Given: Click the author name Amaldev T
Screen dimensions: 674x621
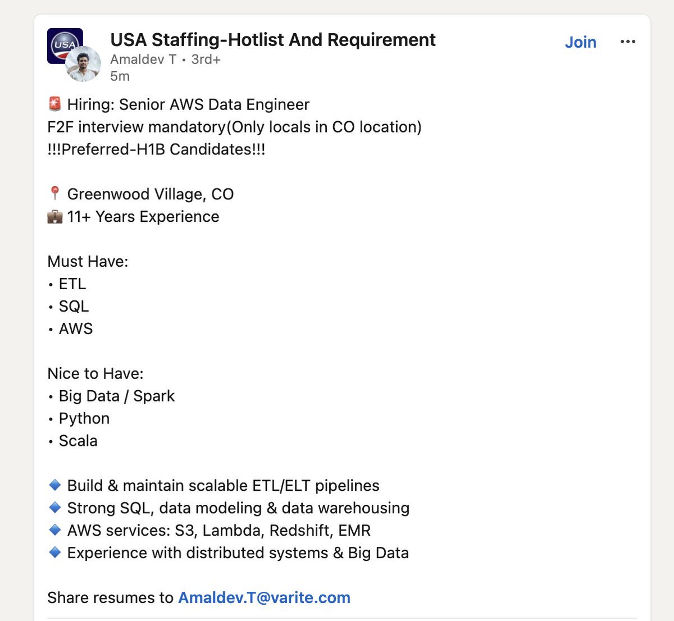Looking at the screenshot, I should point(143,59).
